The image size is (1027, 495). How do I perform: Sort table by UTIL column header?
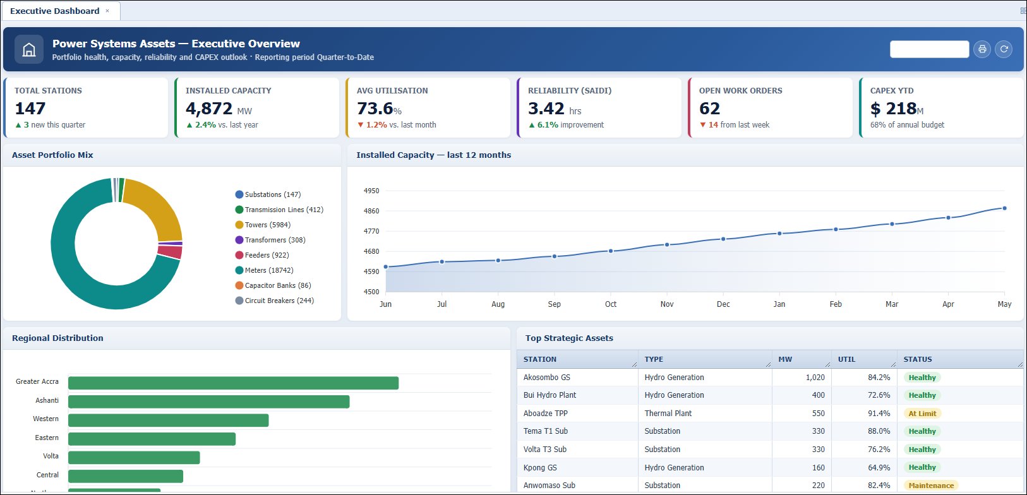pos(864,359)
